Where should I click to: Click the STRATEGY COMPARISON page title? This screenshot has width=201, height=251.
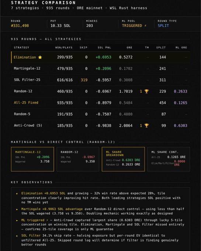pyautogui.click(x=43, y=3)
